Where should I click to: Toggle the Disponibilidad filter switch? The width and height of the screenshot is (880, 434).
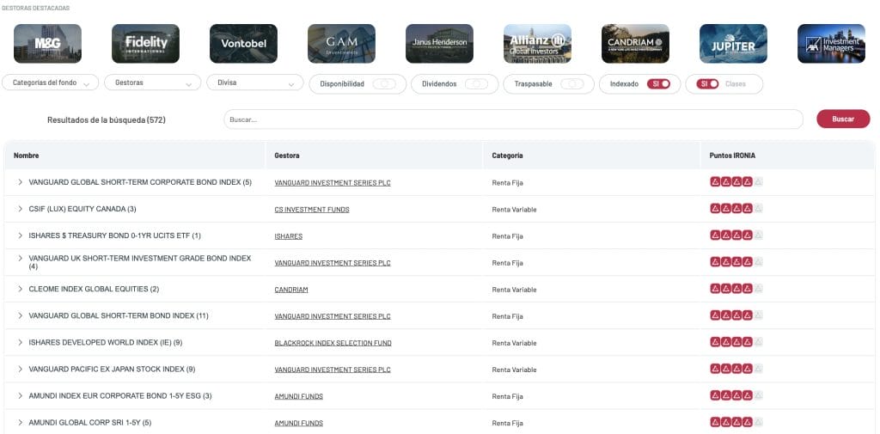click(x=384, y=84)
